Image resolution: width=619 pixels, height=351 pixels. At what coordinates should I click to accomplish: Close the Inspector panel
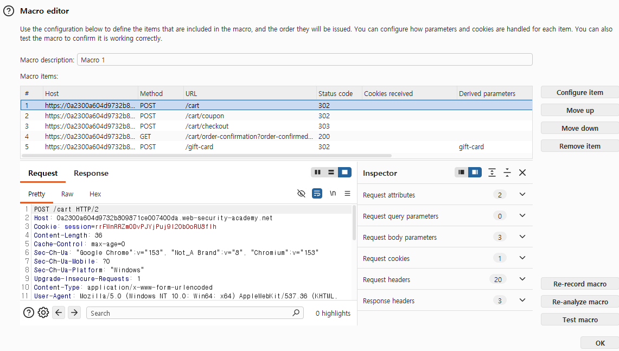tap(522, 173)
